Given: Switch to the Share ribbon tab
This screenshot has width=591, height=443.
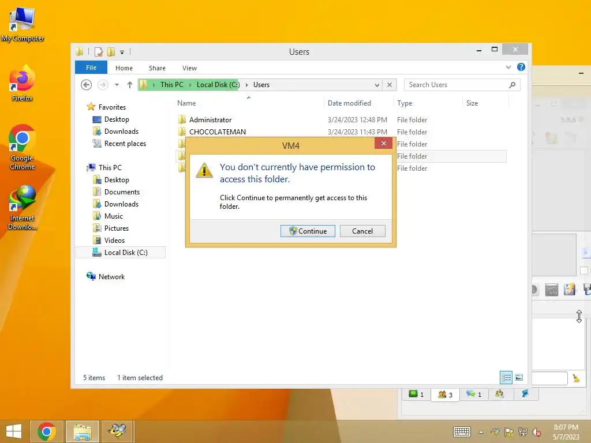Looking at the screenshot, I should [x=157, y=68].
